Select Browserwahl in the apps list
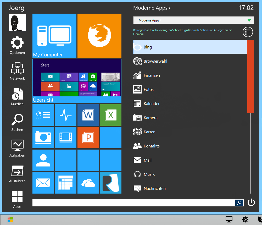This screenshot has width=262, height=225. [190, 61]
